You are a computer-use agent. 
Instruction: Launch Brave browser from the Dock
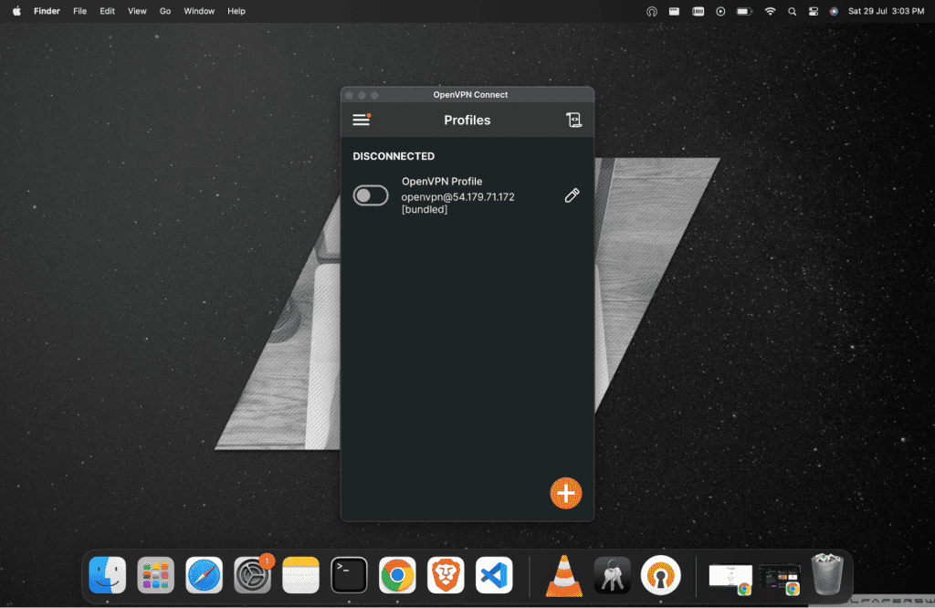click(446, 575)
